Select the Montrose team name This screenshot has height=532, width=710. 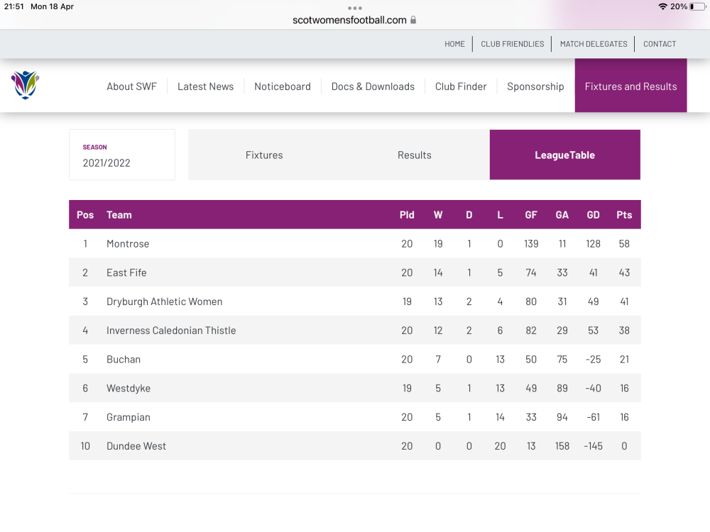128,244
